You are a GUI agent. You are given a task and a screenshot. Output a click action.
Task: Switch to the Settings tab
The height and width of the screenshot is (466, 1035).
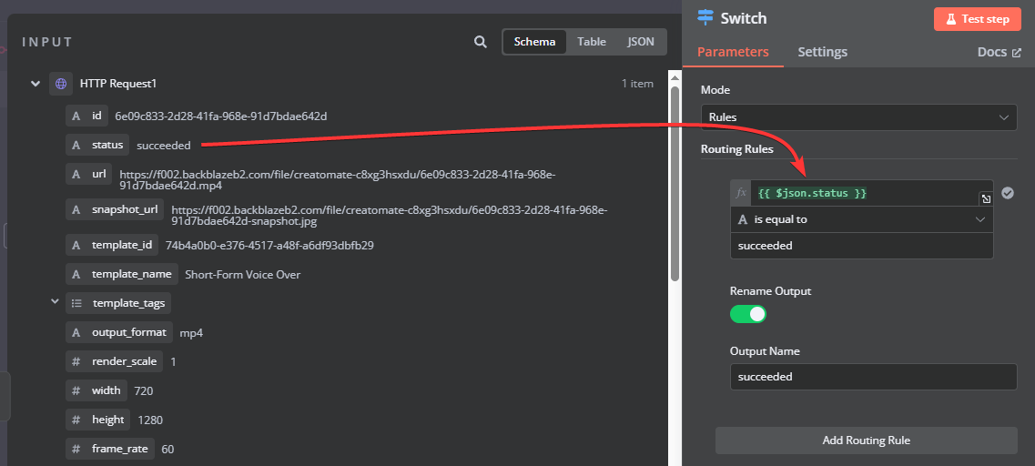click(823, 52)
